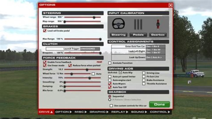Image resolution: width=212 pixels, height=119 pixels.
Task: Disable the Enable Force Feedback checkbox
Action: [x=45, y=62]
